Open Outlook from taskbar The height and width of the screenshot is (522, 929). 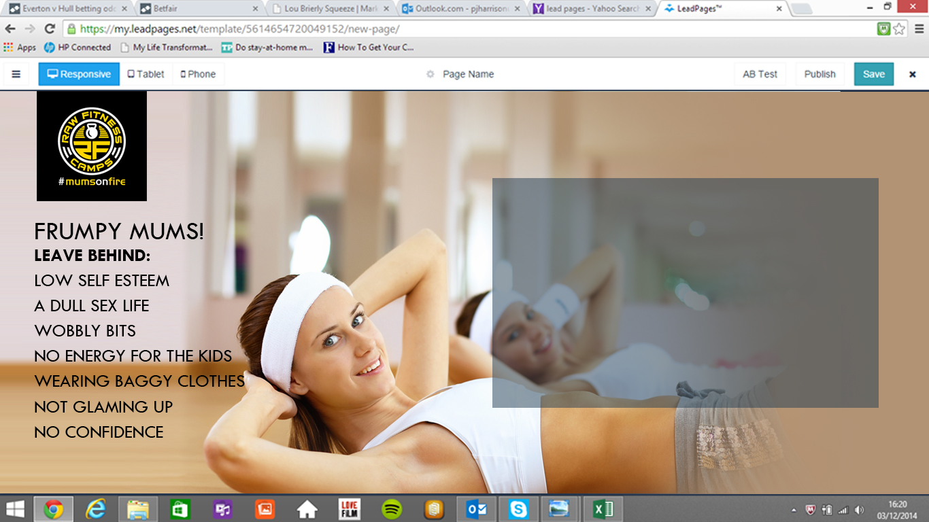tap(476, 509)
